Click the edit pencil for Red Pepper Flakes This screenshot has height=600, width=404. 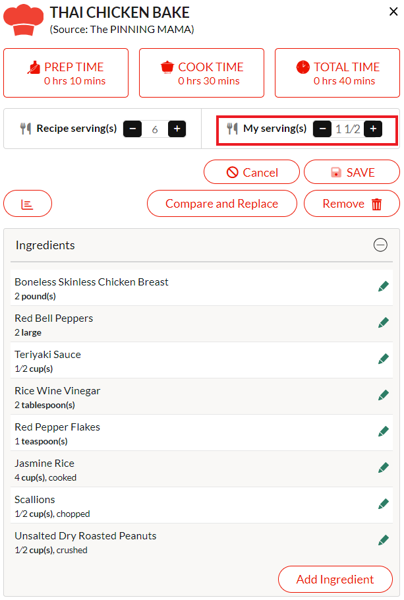[384, 431]
